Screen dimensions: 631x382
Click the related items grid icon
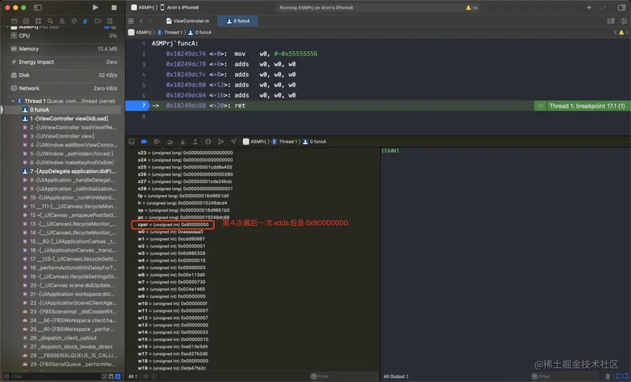pyautogui.click(x=131, y=21)
